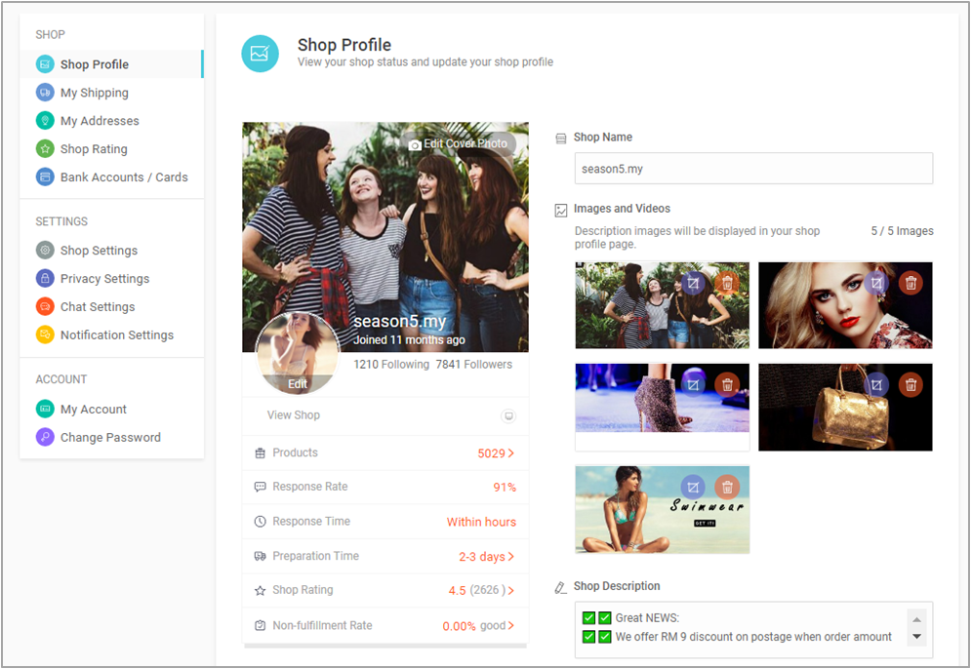The height and width of the screenshot is (669, 971).
Task: Click the Shop Rating star icon in sidebar
Action: pyautogui.click(x=45, y=148)
